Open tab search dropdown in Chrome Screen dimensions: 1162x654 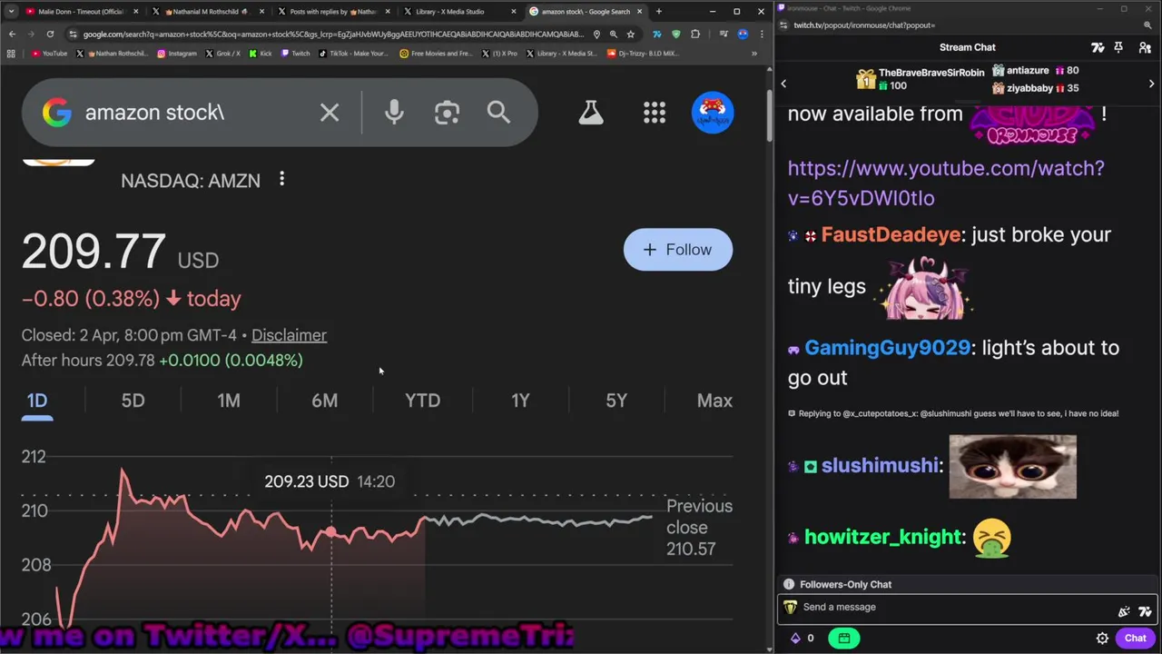pyautogui.click(x=12, y=12)
